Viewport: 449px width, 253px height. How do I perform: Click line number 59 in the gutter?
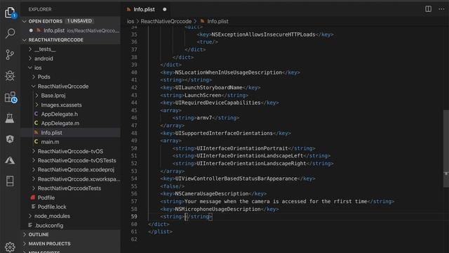(134, 216)
